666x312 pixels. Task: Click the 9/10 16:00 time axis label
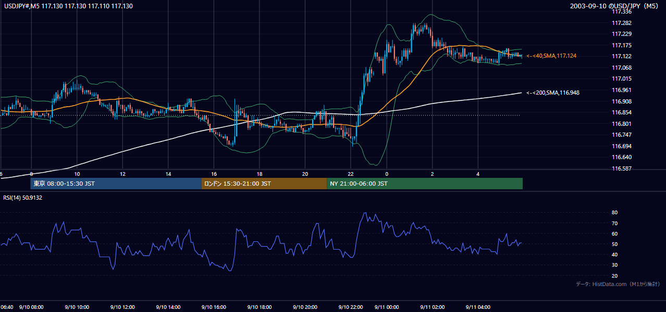[x=215, y=307]
